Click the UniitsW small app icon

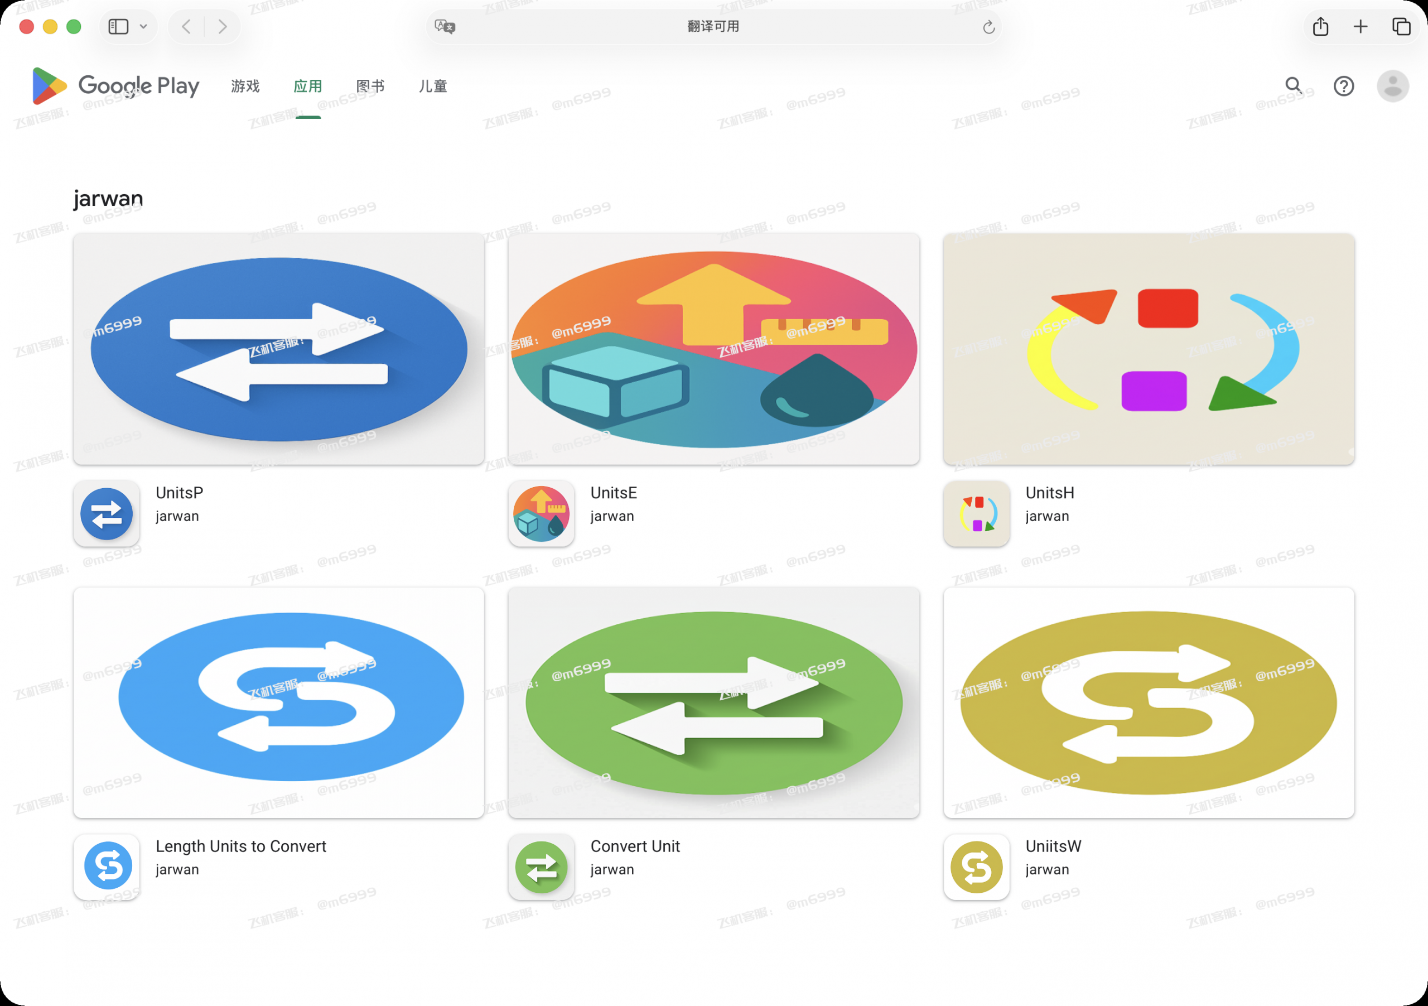977,867
